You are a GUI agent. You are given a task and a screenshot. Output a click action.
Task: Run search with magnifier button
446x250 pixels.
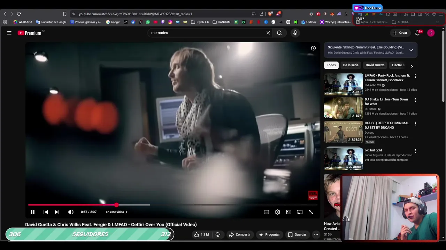[279, 33]
